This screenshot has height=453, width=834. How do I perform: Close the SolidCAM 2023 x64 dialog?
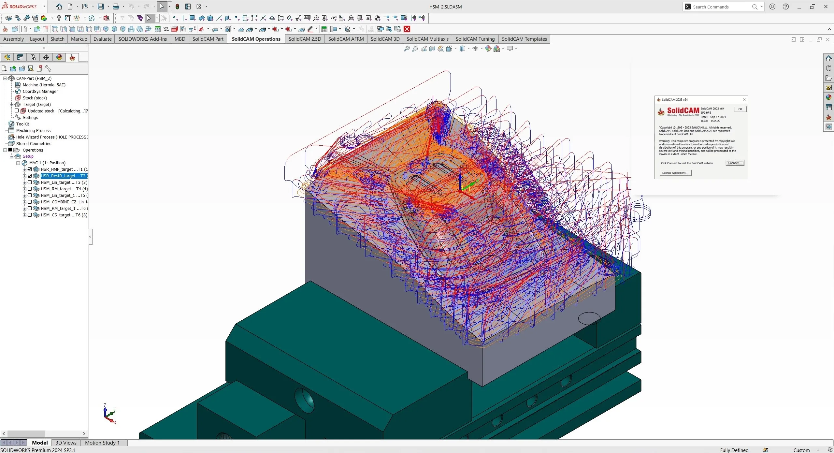744,99
